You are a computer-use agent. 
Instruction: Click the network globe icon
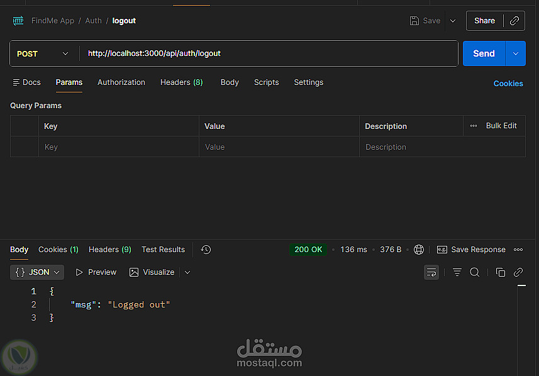[x=419, y=250]
